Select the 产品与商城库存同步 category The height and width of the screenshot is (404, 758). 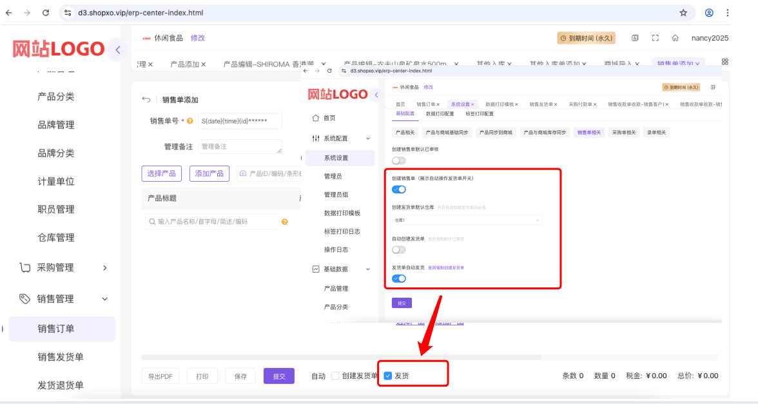(x=545, y=133)
